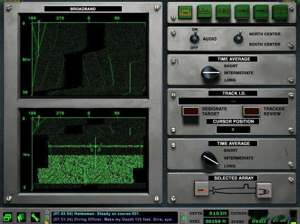Click the purple round indicator beside message log
The image size is (300, 224).
pos(46,212)
